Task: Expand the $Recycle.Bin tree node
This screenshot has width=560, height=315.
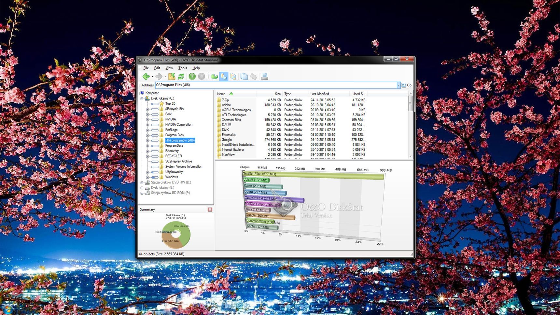Action: pos(147,109)
